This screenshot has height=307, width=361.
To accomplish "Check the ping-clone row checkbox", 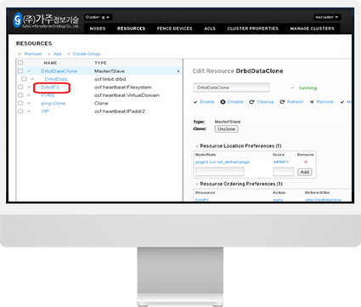I will click(20, 103).
